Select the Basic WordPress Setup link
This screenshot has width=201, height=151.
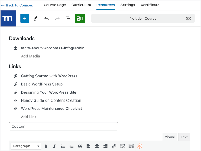click(x=42, y=84)
